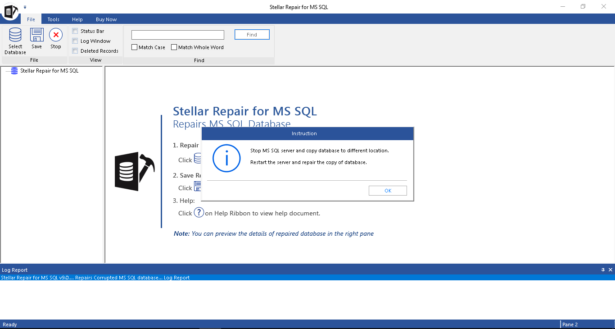Click the Ready status bar text
This screenshot has height=329, width=615.
(x=10, y=324)
